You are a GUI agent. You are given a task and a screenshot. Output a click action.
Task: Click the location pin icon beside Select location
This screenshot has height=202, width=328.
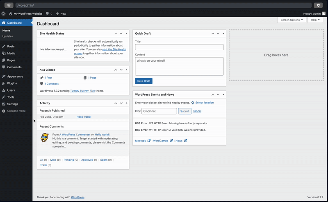[193, 103]
